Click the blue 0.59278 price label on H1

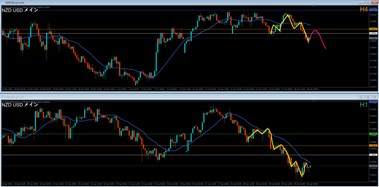pyautogui.click(x=373, y=101)
